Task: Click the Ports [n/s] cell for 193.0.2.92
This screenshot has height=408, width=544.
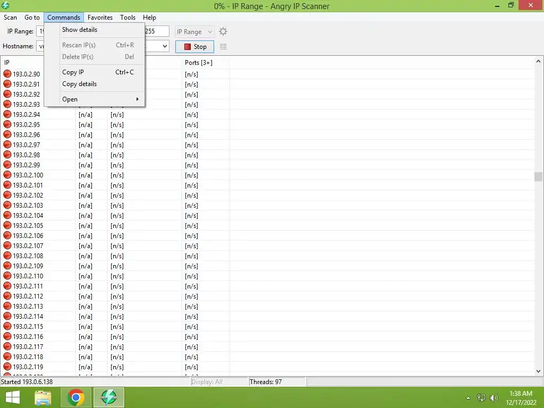Action: pos(191,95)
